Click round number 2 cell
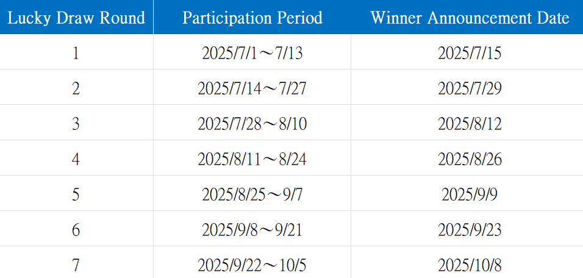Viewport: 583px width, 278px height. click(x=76, y=87)
